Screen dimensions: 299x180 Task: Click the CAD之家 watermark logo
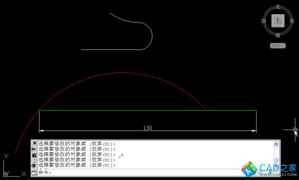click(x=269, y=168)
